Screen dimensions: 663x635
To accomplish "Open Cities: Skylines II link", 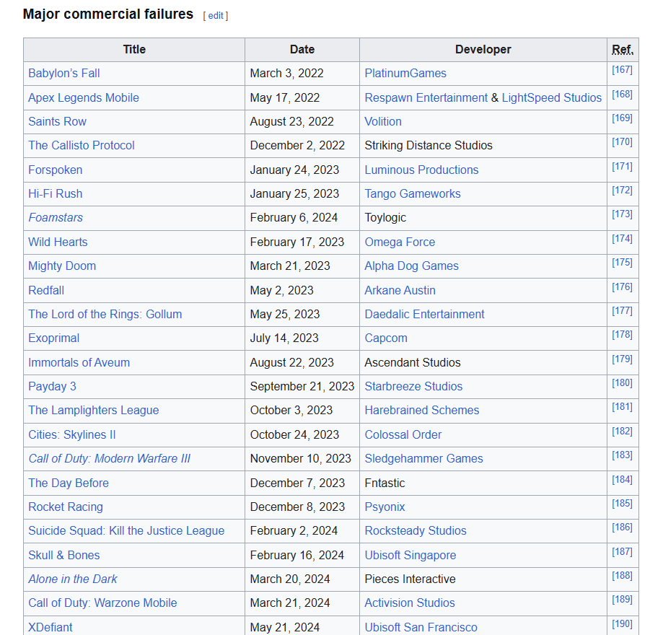I will point(72,434).
